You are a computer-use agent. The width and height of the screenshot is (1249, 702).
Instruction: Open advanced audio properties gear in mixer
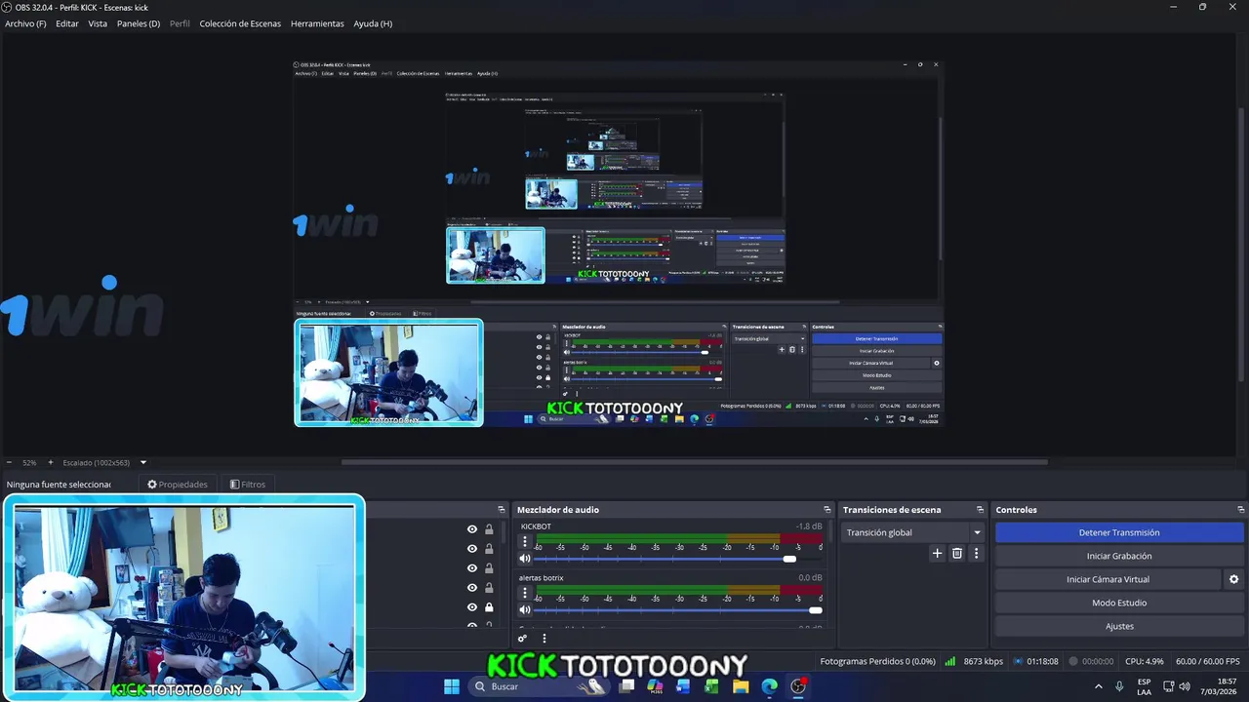pyautogui.click(x=523, y=639)
